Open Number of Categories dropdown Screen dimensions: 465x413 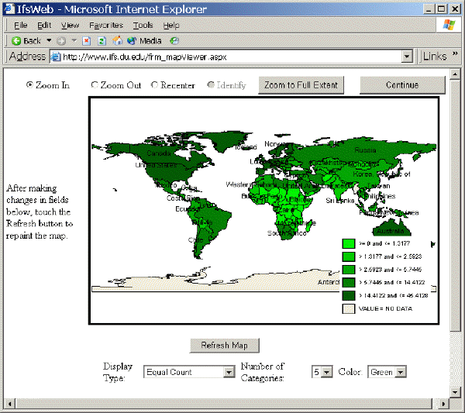pyautogui.click(x=326, y=372)
